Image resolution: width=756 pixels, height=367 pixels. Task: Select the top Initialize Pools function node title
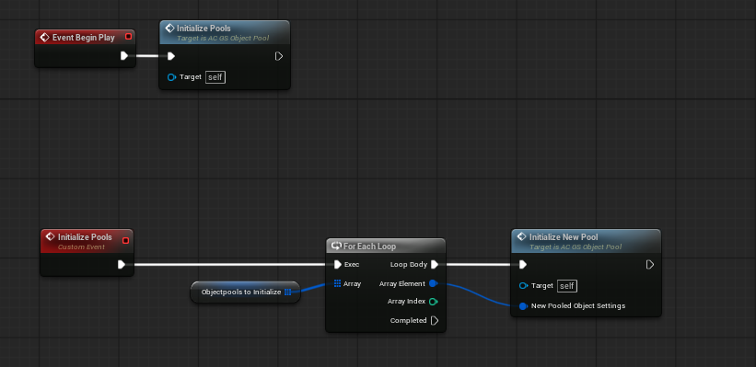point(204,29)
